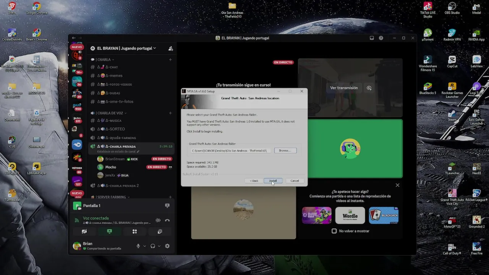
Task: Launch the Blackjack activity
Action: 384,215
